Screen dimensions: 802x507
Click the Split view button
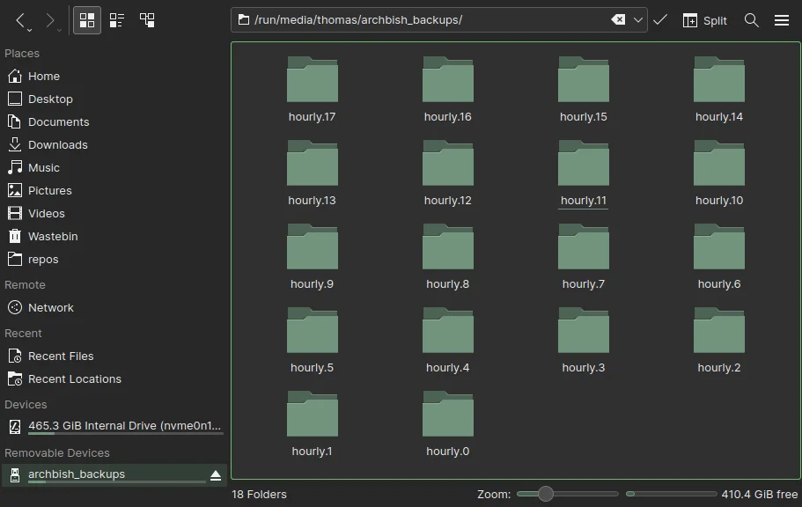click(704, 20)
